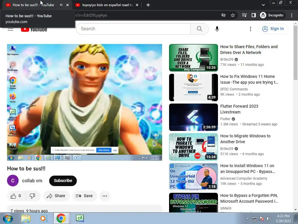This screenshot has width=298, height=224.
Task: Share the video
Action: pos(56,196)
